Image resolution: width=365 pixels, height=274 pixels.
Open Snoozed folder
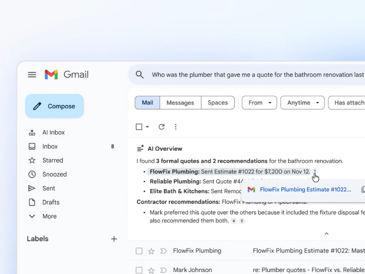coord(54,174)
